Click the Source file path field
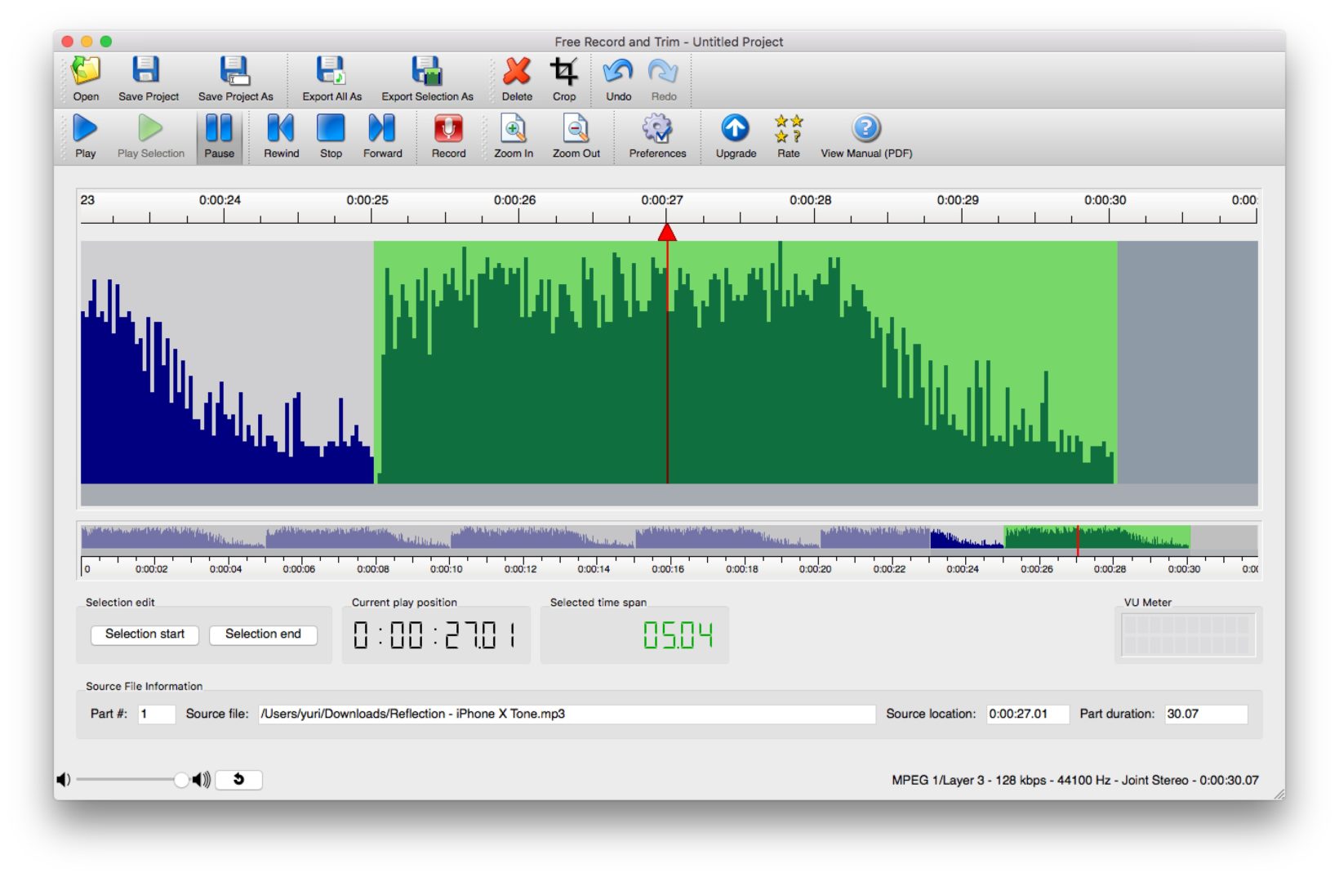The width and height of the screenshot is (1339, 877). click(x=566, y=714)
